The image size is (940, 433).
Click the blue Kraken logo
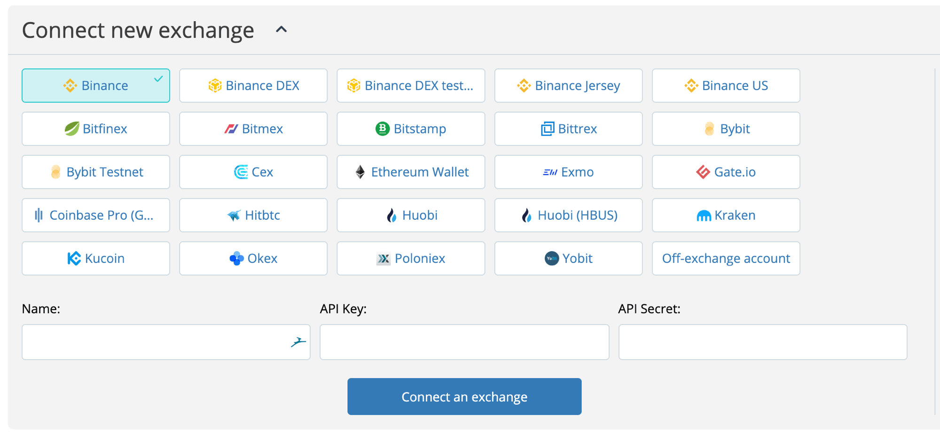704,216
